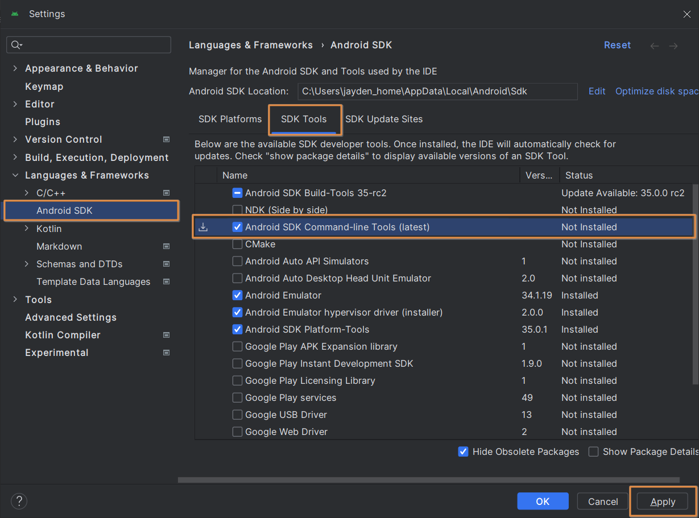Viewport: 699px width, 518px height.
Task: Click the forward navigation arrow
Action: pyautogui.click(x=673, y=45)
